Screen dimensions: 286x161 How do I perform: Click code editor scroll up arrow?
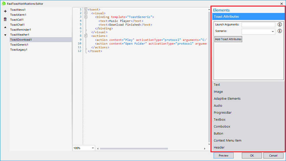coord(209,9)
